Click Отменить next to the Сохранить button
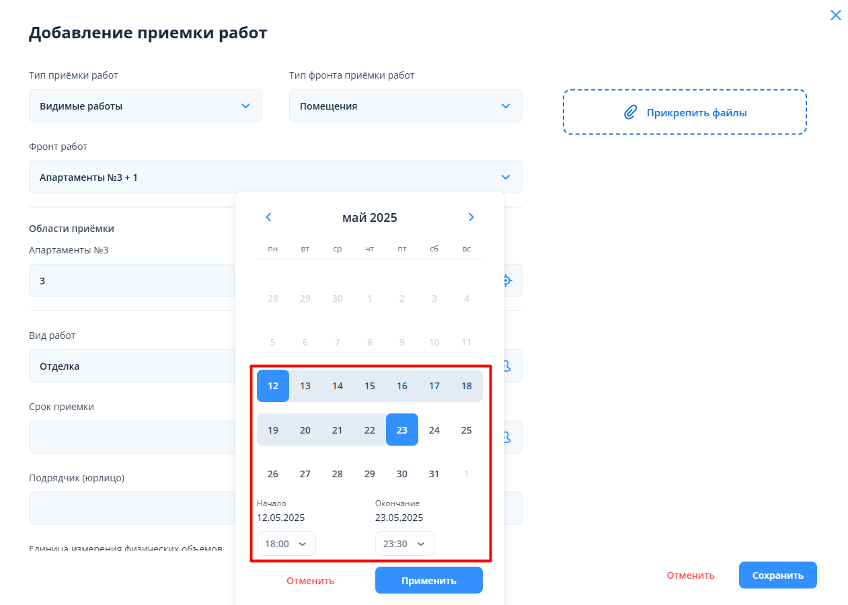848x605 pixels. click(690, 575)
